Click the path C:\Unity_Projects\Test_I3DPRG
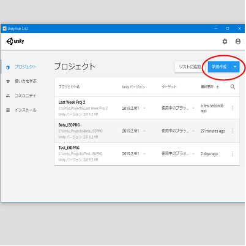 point(80,154)
